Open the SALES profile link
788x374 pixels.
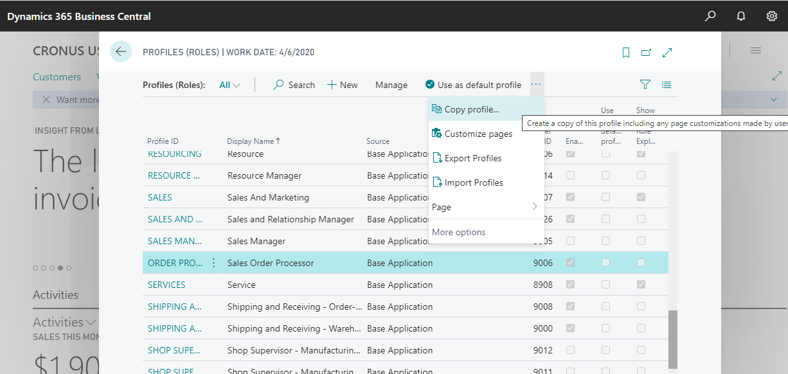point(160,197)
